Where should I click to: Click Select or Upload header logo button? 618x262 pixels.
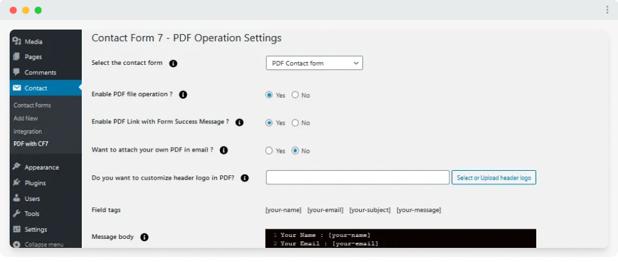click(x=494, y=178)
